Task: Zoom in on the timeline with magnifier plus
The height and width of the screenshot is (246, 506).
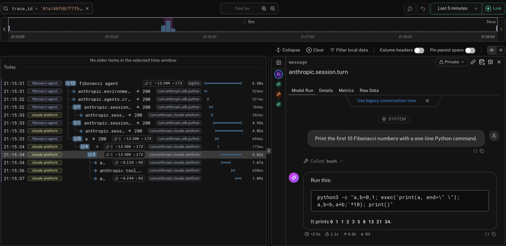Action: click(x=264, y=9)
